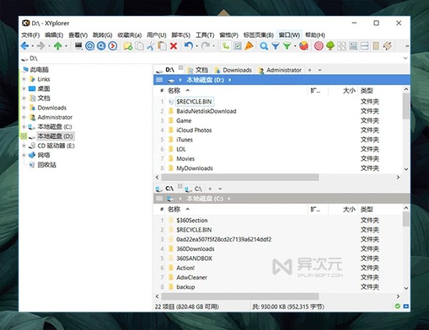This screenshot has height=330, width=429.
Task: Open 收藏夹(a) menu
Action: (129, 35)
